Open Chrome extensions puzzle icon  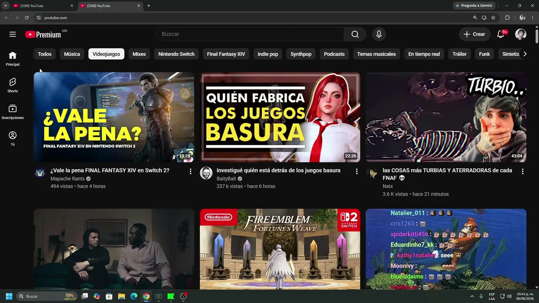507,18
